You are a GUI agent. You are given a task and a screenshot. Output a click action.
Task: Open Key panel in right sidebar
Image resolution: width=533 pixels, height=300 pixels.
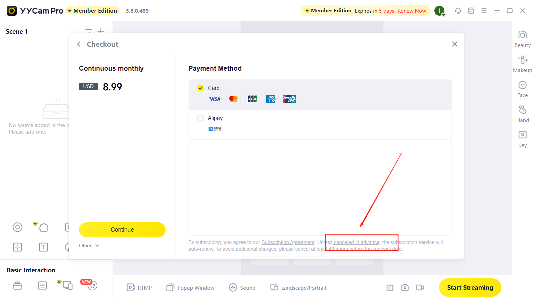tap(522, 139)
